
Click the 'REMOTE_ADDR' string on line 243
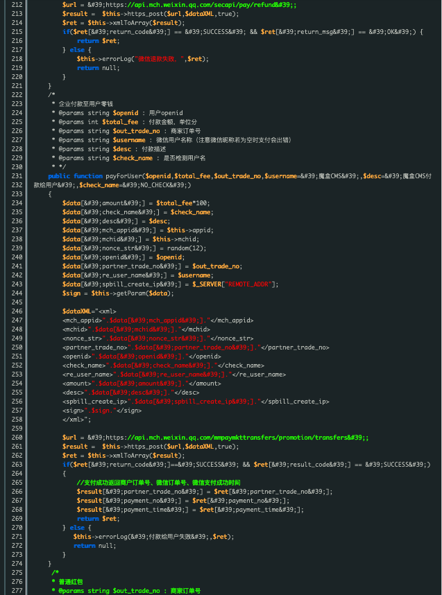[249, 284]
